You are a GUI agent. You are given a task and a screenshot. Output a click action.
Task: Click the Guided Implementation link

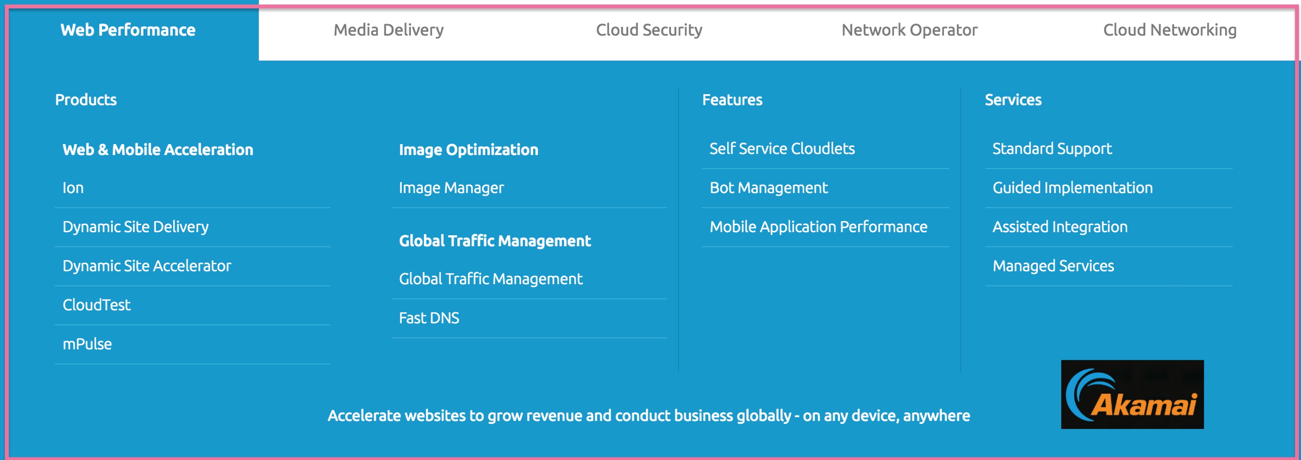[1072, 188]
